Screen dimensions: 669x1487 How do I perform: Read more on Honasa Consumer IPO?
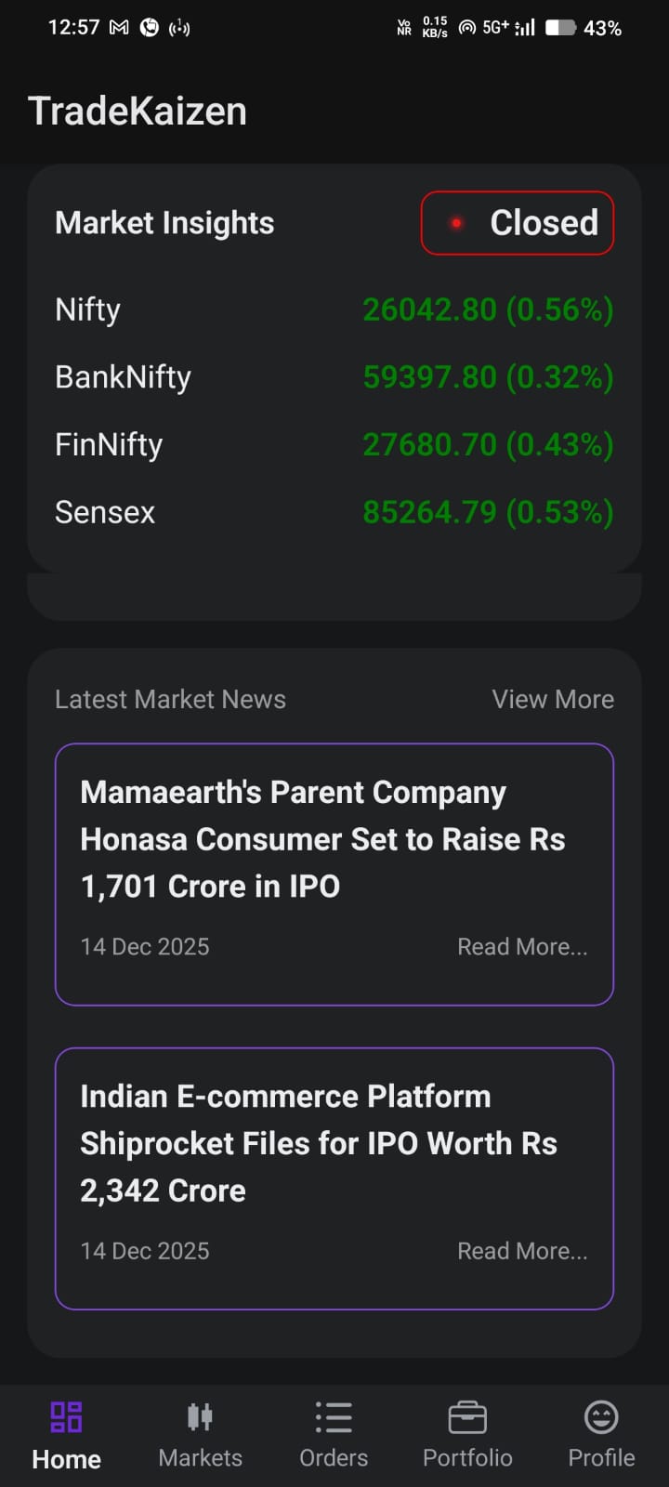522,946
